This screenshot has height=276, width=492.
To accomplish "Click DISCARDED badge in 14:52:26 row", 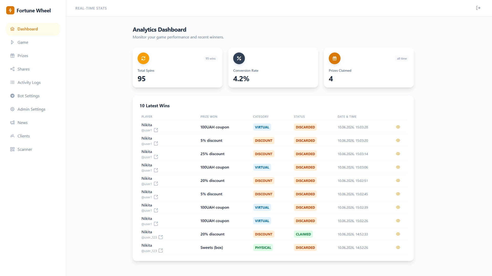I will point(305,248).
